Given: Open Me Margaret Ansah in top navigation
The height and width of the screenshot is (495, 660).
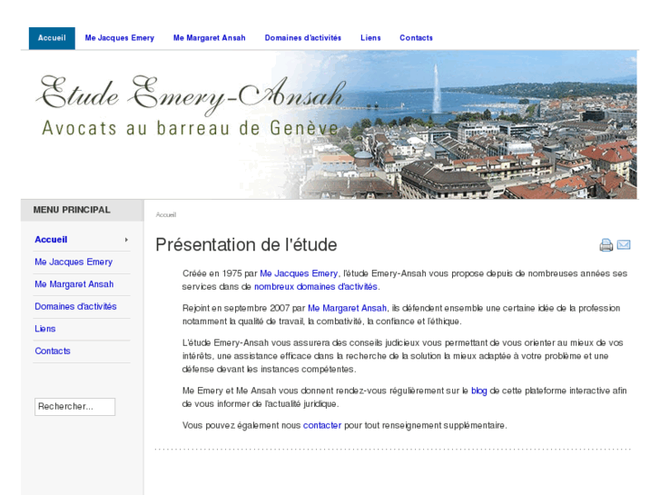Looking at the screenshot, I should [x=209, y=38].
